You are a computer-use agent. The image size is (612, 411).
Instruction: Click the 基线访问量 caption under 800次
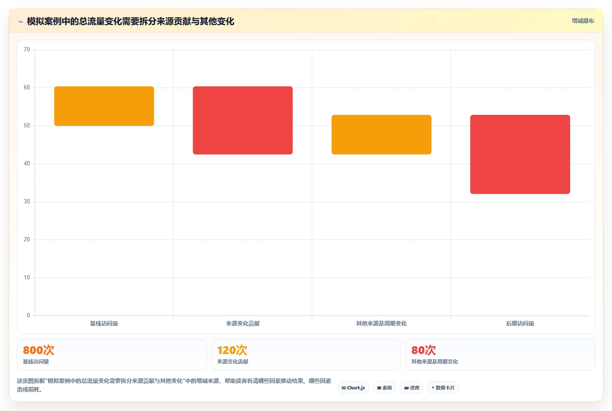[36, 362]
